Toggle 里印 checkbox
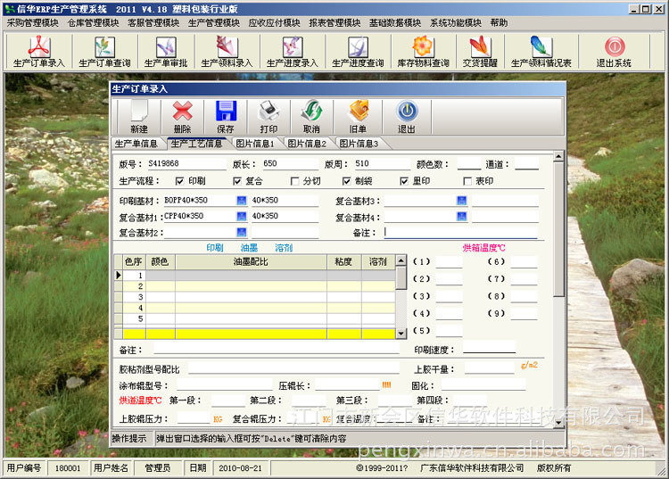The height and width of the screenshot is (479, 669). click(x=404, y=181)
